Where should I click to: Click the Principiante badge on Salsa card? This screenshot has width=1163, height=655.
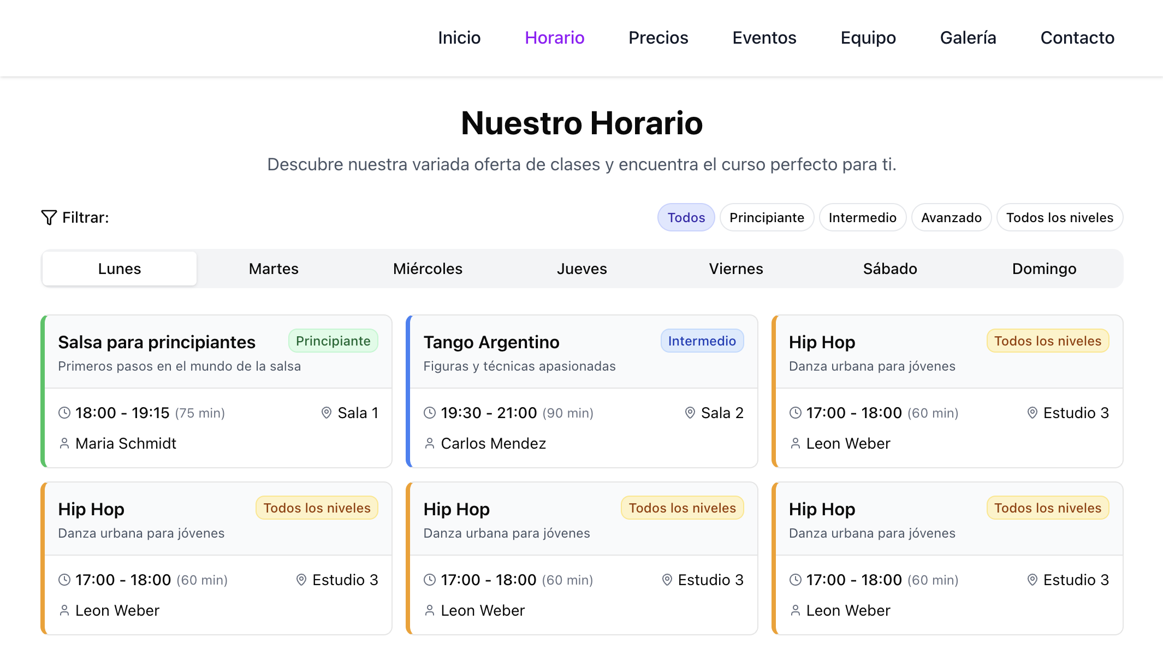coord(333,341)
